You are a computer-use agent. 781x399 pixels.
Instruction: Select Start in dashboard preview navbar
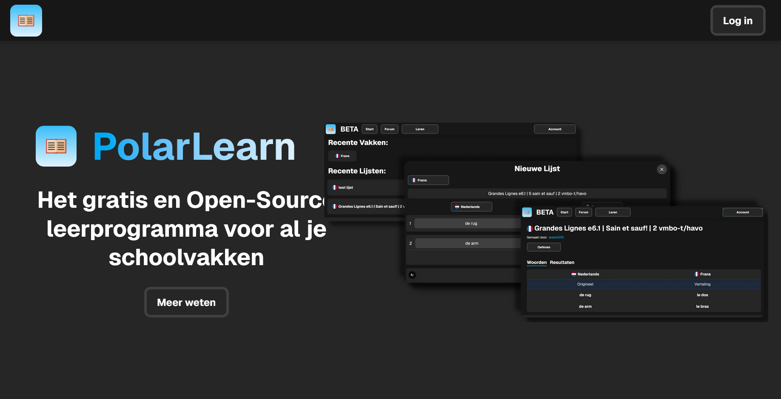pos(370,129)
